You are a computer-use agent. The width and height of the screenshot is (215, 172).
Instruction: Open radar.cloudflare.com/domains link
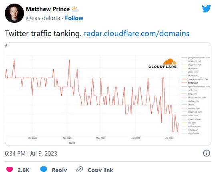click(137, 33)
